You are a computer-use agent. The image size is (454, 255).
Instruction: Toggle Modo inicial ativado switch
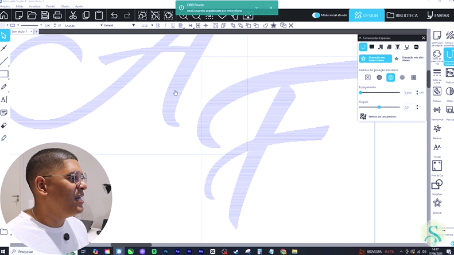pyautogui.click(x=316, y=15)
